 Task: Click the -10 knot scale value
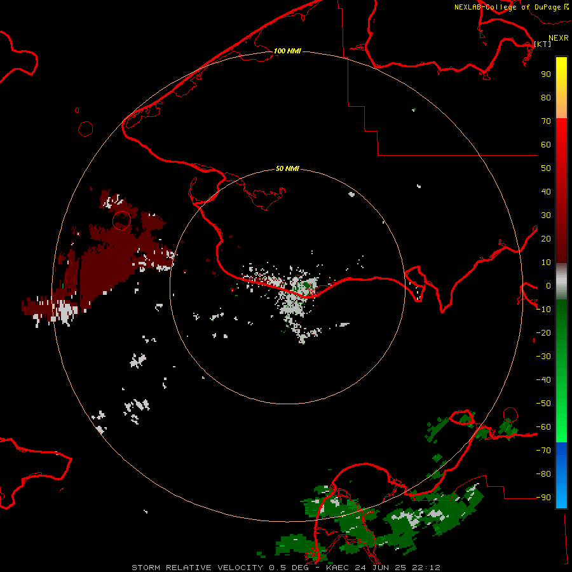543,310
